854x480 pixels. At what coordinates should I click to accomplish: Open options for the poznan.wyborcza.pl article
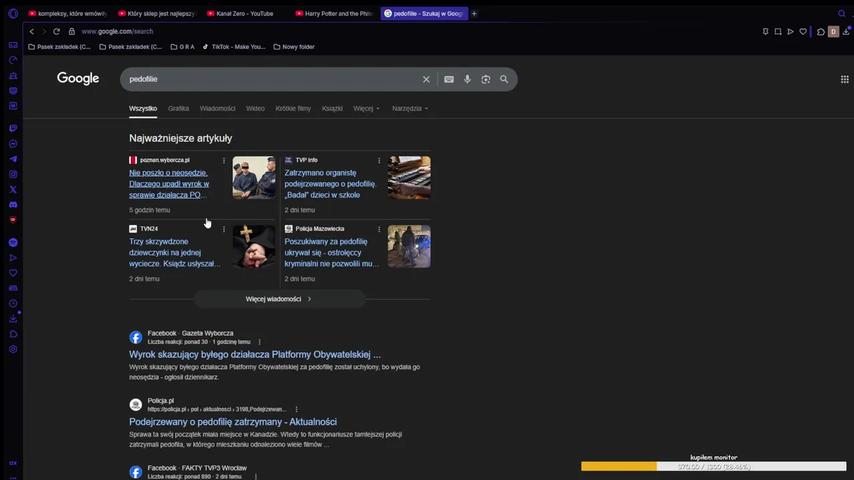coord(224,160)
